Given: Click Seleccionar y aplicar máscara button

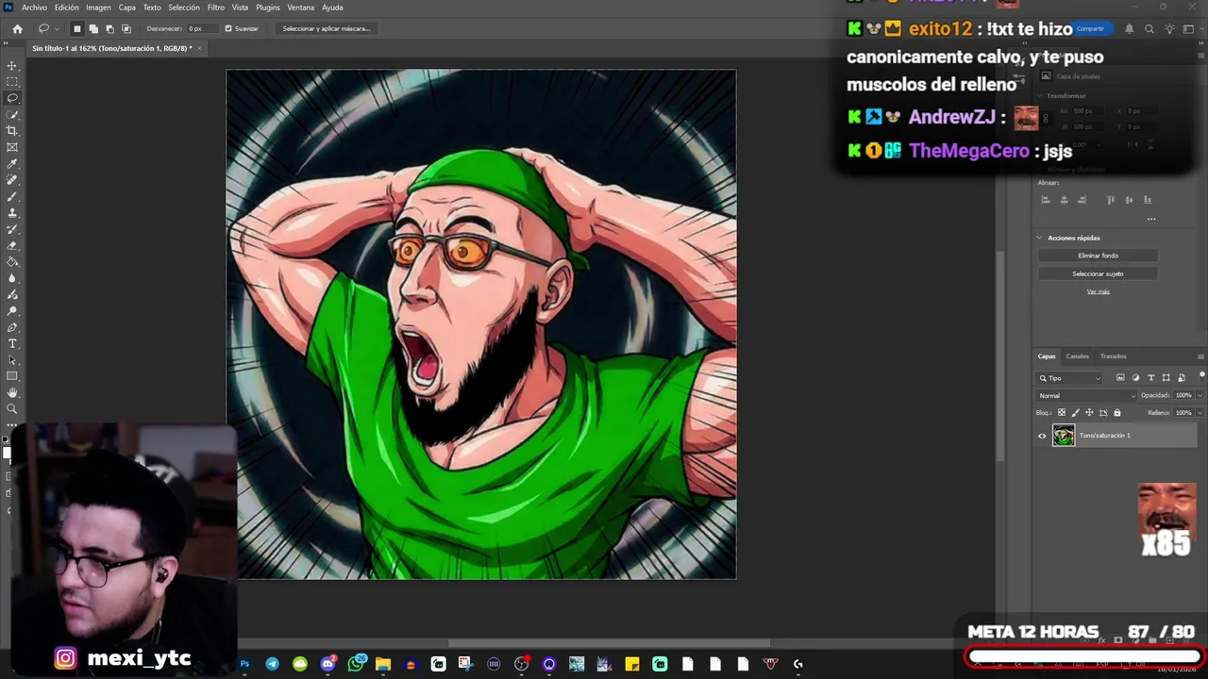Looking at the screenshot, I should (x=327, y=28).
